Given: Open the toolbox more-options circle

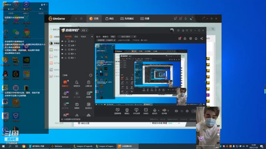Looking at the screenshot, I should point(90,75).
